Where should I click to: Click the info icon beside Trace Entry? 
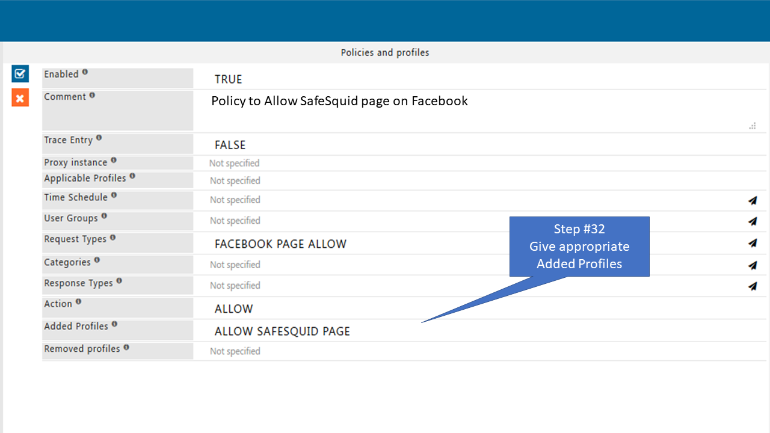click(99, 138)
